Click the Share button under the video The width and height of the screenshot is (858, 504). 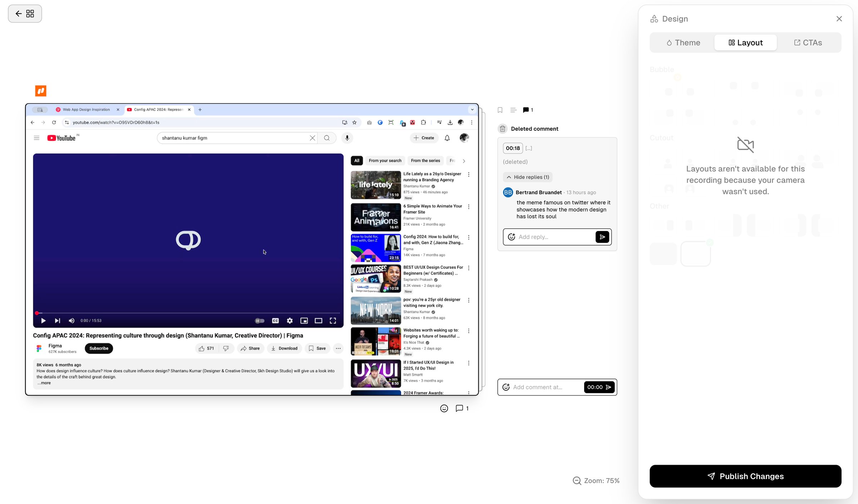[250, 348]
